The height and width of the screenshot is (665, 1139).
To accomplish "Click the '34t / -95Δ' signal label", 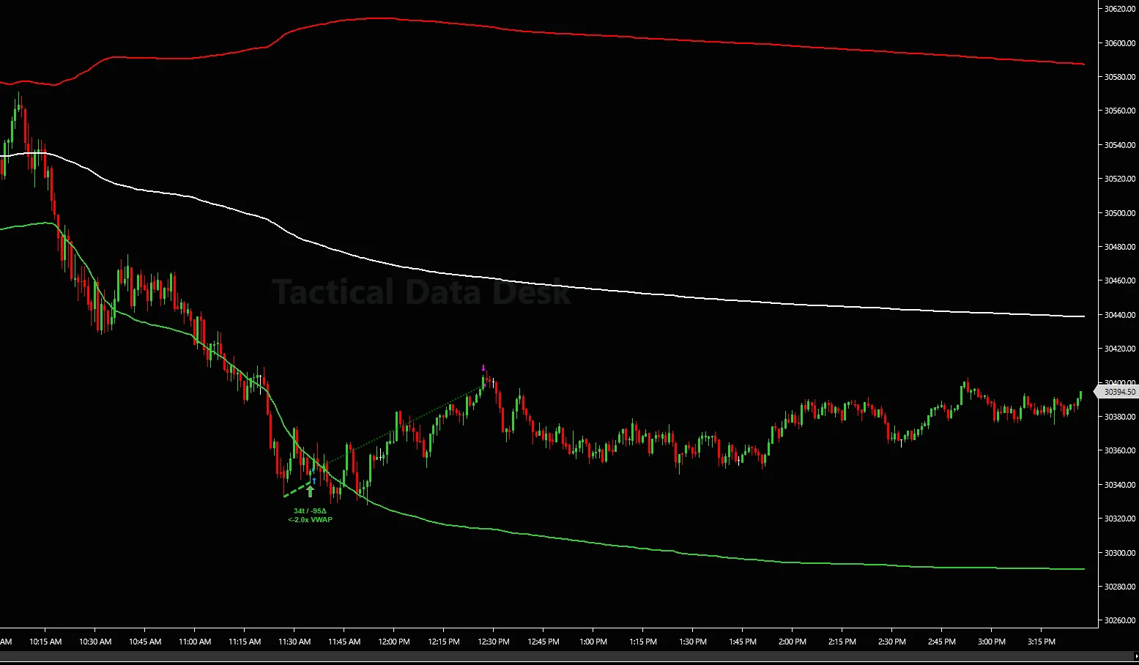I will [311, 511].
